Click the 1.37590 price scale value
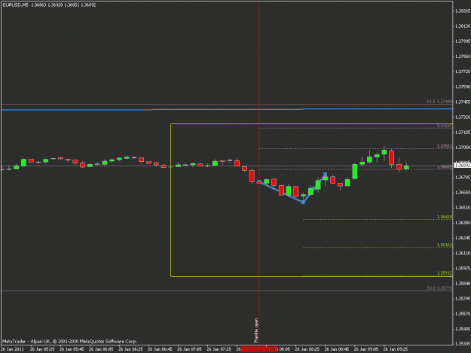 click(463, 87)
